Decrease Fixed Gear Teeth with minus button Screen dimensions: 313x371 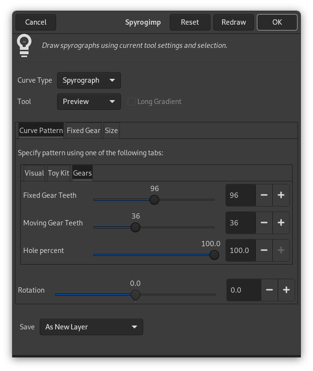click(264, 195)
